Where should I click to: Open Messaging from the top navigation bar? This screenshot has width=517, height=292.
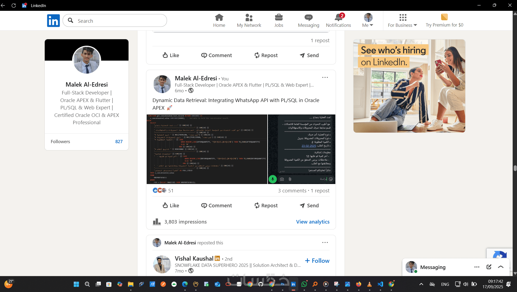309,21
